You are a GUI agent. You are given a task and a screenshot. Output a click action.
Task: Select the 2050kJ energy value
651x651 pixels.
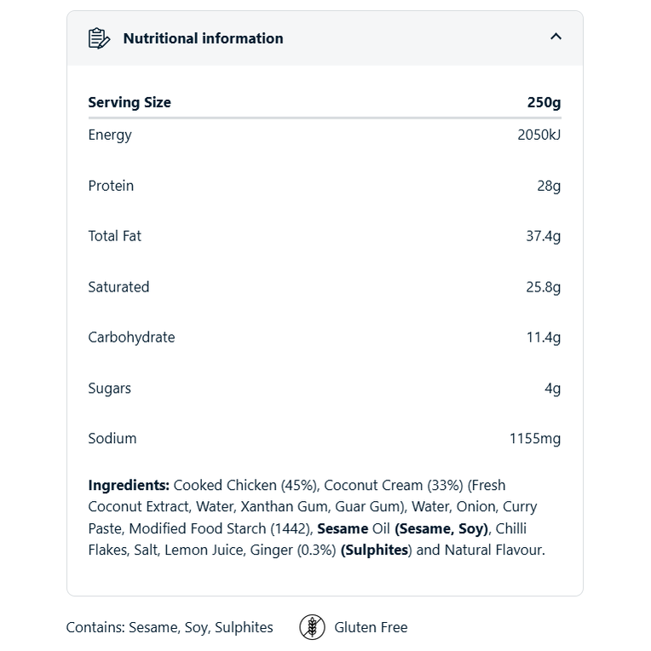[x=539, y=135]
